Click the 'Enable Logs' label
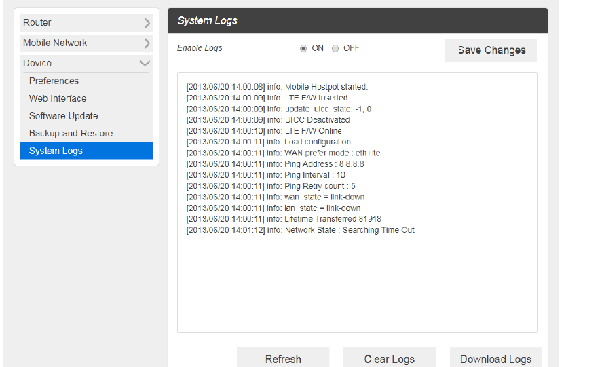The width and height of the screenshot is (604, 367). [x=200, y=48]
